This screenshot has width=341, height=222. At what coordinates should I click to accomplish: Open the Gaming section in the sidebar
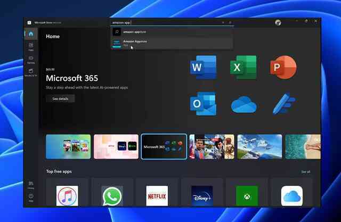tap(31, 60)
